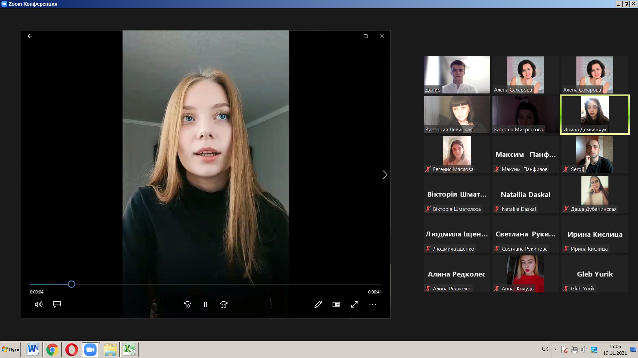Open subtitles and captions menu icon

[x=57, y=304]
